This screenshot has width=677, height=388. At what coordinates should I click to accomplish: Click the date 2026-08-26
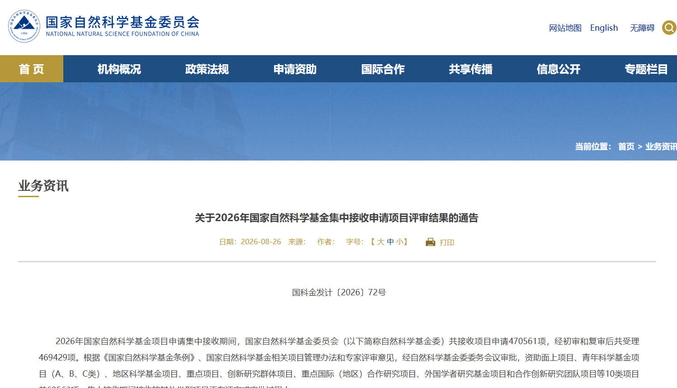pyautogui.click(x=261, y=242)
